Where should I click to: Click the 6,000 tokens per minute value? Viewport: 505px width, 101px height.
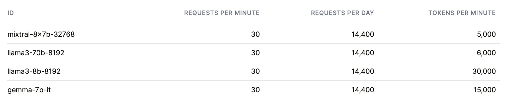(486, 53)
